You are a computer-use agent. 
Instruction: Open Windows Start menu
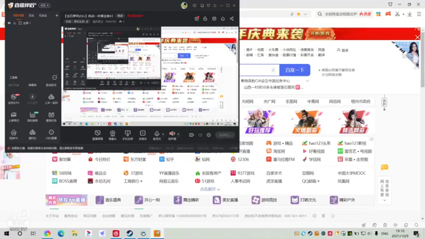click(x=6, y=233)
